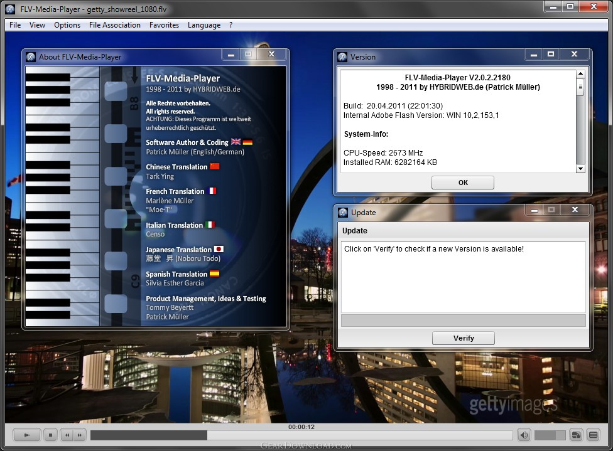Click the 00:00:12 elapsed time display
613x451 pixels.
301,427
